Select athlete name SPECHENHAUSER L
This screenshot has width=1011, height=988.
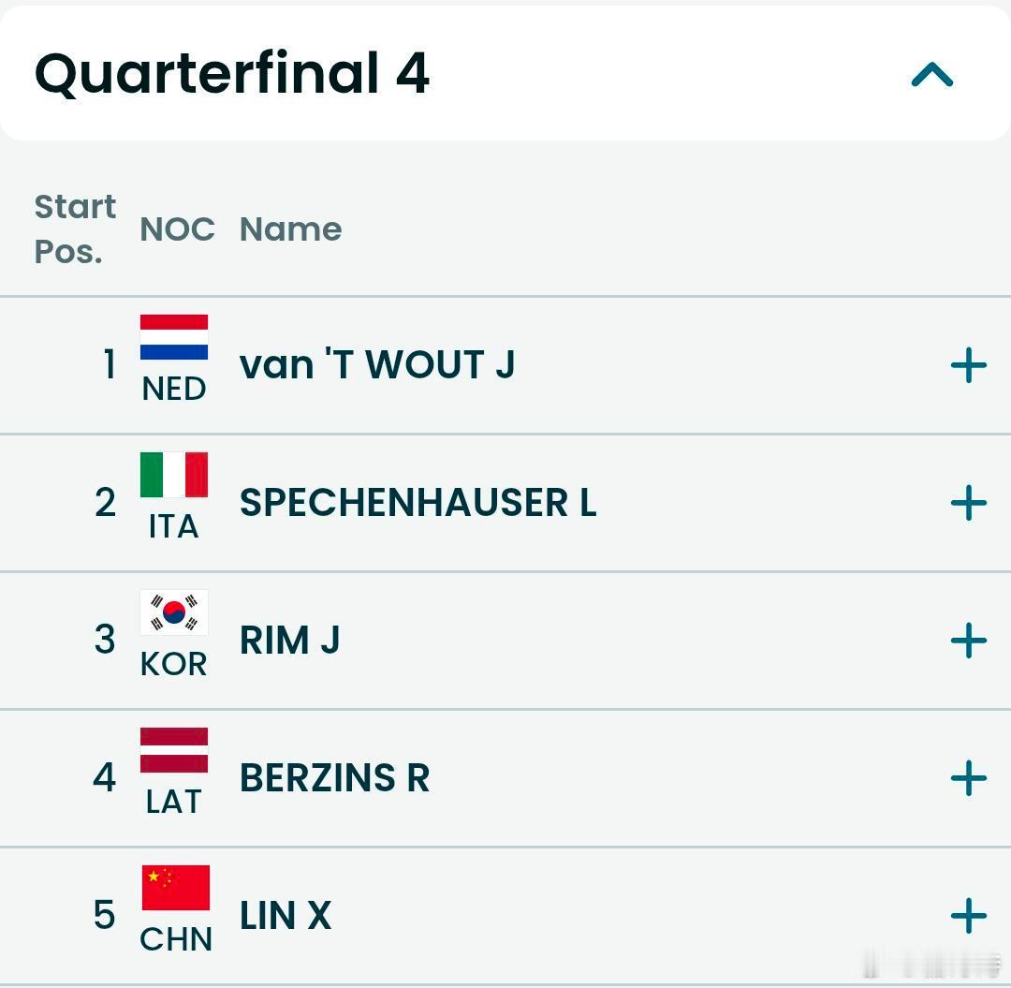click(418, 503)
